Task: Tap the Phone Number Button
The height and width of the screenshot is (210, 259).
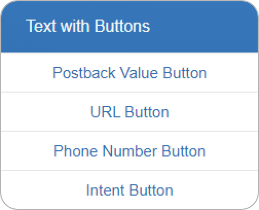Action: pos(129,151)
